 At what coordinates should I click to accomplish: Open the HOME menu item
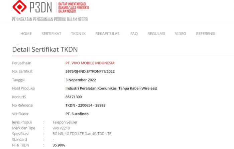pos(26,34)
